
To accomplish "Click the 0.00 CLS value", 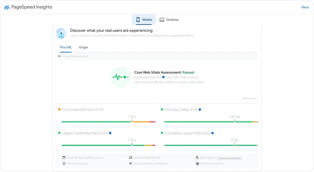I will coord(234,140).
